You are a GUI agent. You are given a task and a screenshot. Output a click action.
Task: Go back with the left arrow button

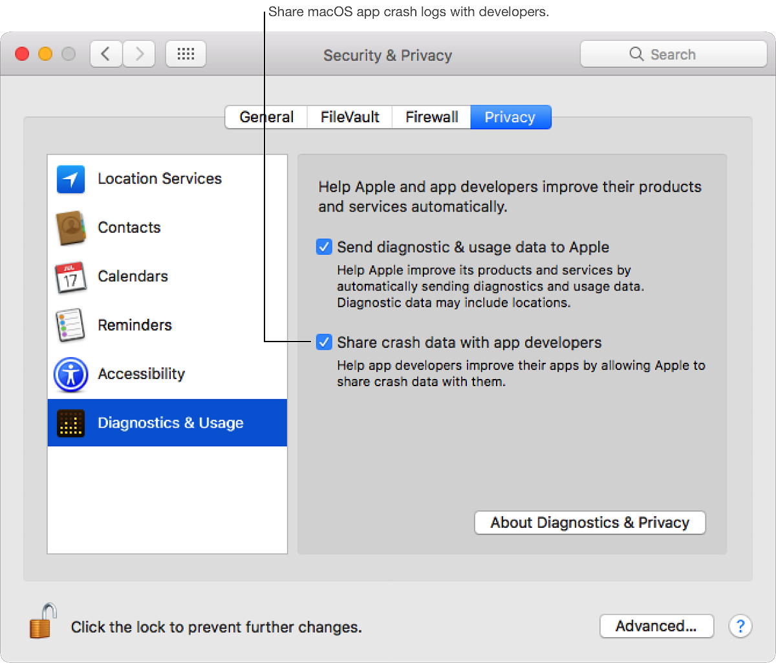pyautogui.click(x=106, y=54)
